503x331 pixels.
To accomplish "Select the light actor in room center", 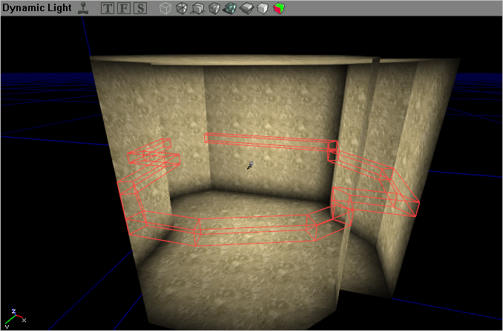I will pos(251,165).
